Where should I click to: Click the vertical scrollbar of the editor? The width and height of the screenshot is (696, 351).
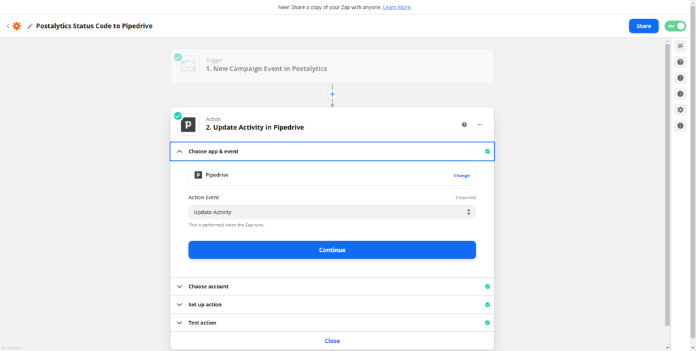click(667, 185)
